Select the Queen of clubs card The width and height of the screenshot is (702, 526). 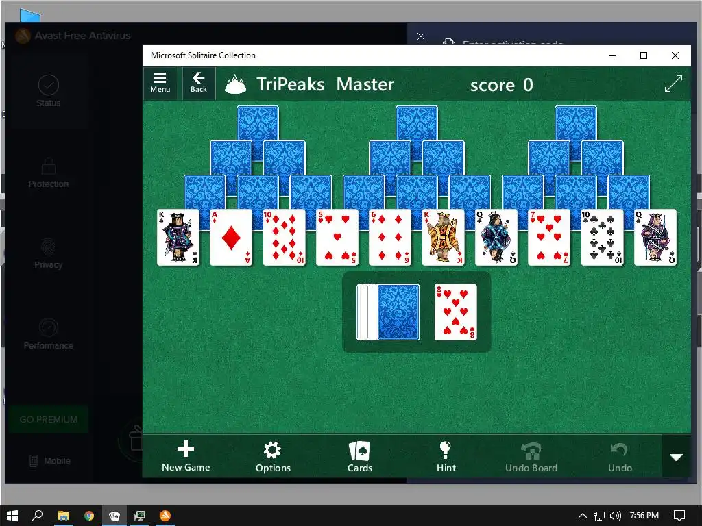pyautogui.click(x=496, y=238)
